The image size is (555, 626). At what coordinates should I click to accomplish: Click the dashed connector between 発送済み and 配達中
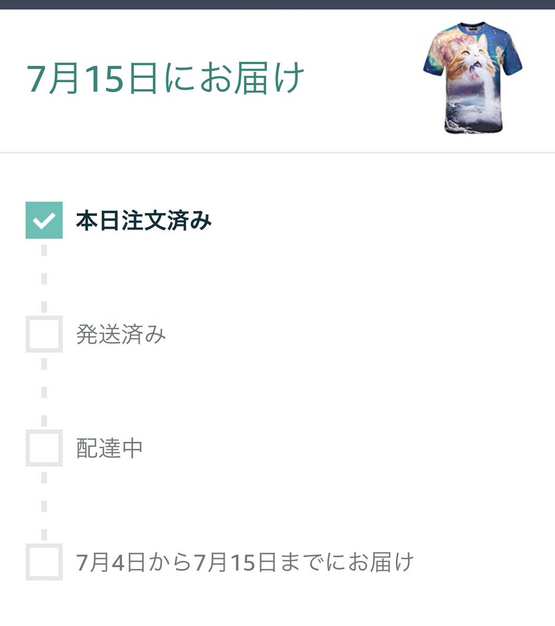click(44, 391)
